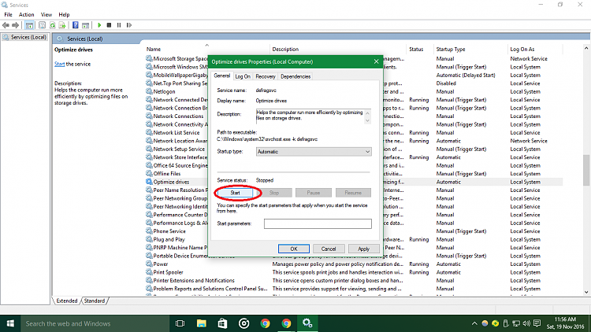The image size is (591, 332).
Task: Switch to the Dependencies tab
Action: tap(295, 76)
